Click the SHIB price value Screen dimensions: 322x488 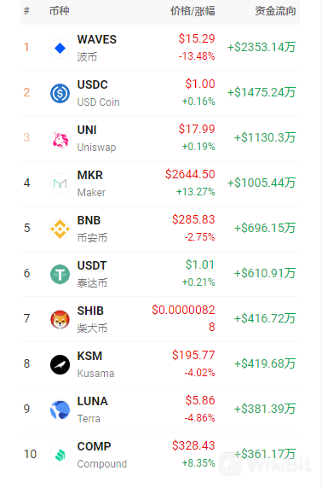(x=183, y=318)
